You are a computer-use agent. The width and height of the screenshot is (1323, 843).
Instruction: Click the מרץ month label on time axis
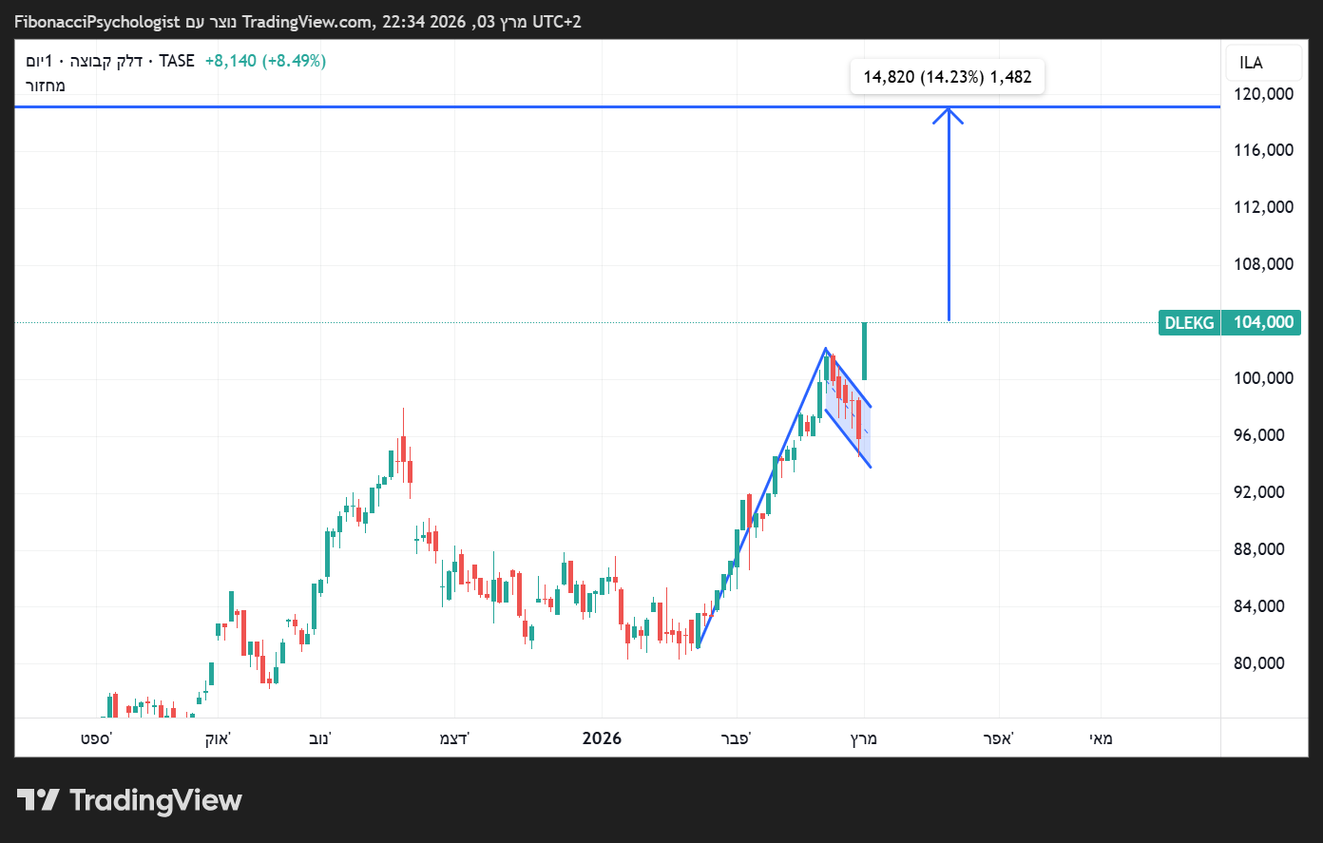[x=863, y=738]
